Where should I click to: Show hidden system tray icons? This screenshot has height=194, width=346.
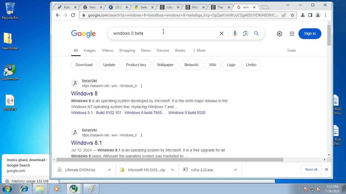tap(299, 189)
